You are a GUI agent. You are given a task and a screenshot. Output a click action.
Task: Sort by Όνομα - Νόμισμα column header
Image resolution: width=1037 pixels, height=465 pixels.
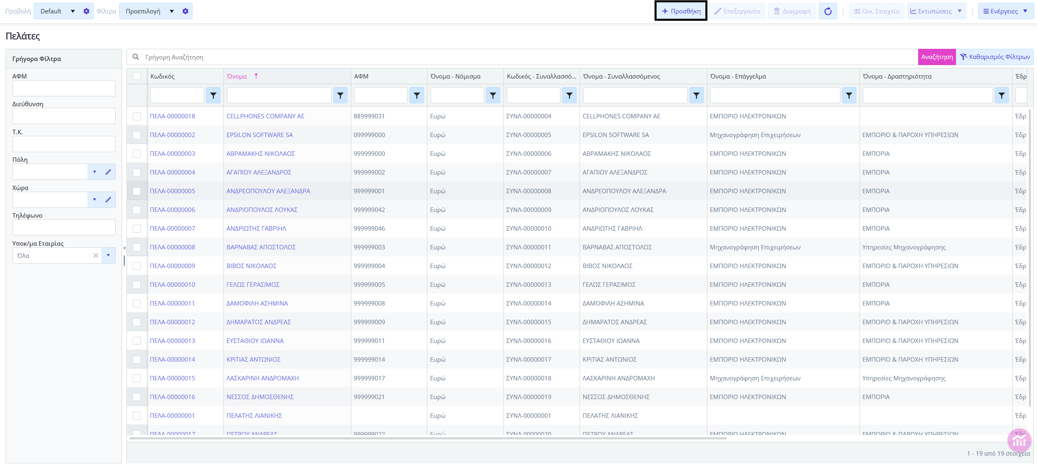tap(455, 76)
